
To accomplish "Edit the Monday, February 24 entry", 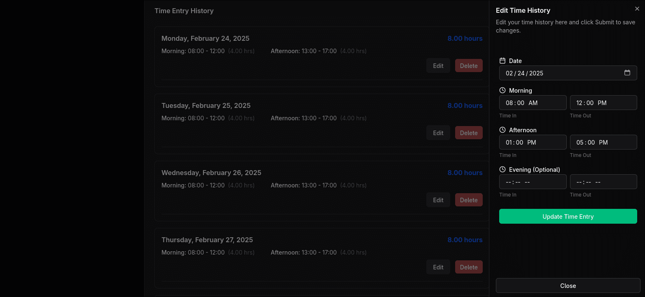I will coord(438,65).
